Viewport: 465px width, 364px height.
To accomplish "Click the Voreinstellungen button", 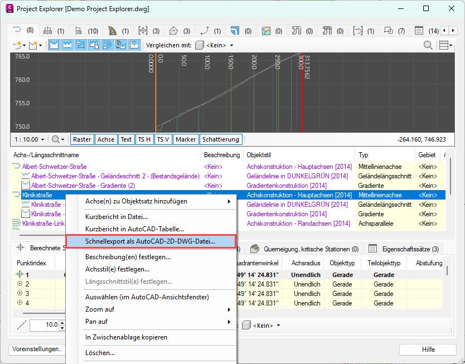I will (x=36, y=350).
